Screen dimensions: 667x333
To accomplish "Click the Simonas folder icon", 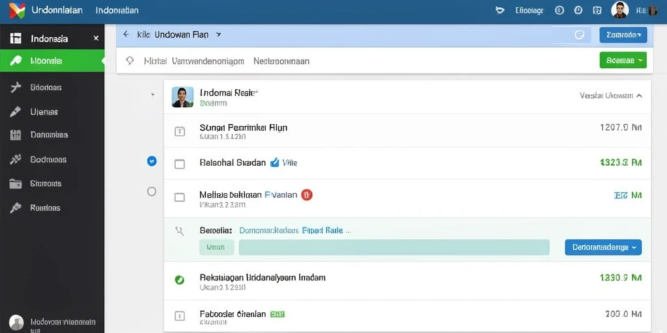I will click(x=16, y=184).
